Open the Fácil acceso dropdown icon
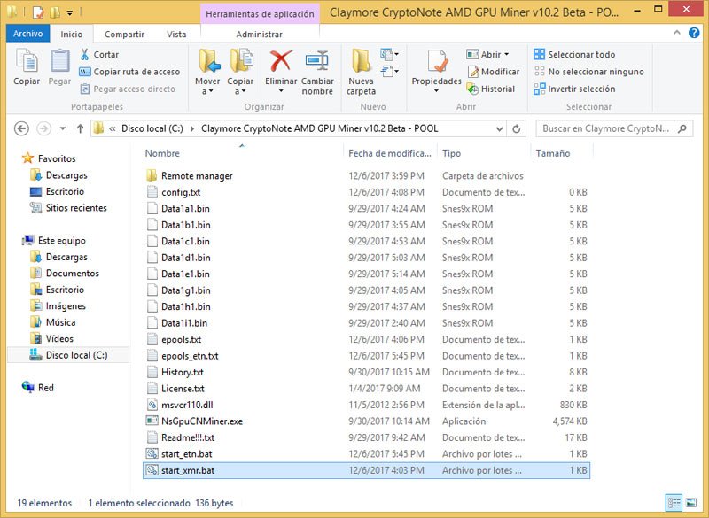Viewport: 709px width, 518px height. pos(389,71)
